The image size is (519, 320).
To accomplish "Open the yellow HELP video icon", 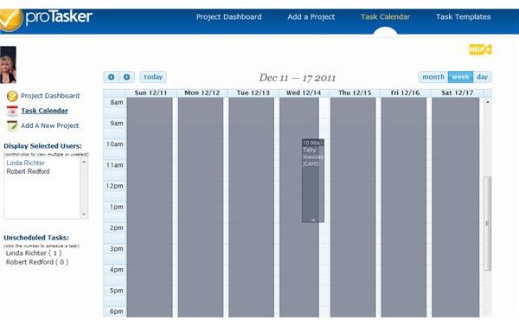I will [480, 49].
